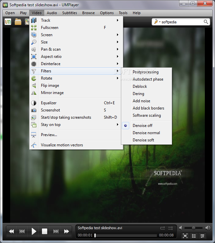Enable the Postprocessing filter

[x=147, y=72]
